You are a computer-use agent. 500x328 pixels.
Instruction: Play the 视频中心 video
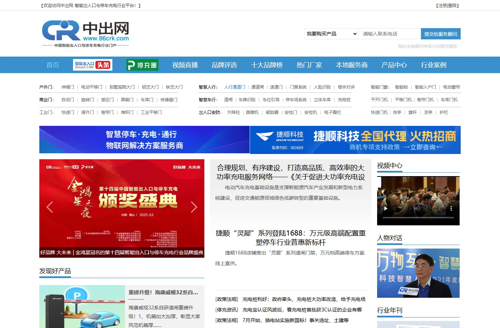click(x=386, y=208)
